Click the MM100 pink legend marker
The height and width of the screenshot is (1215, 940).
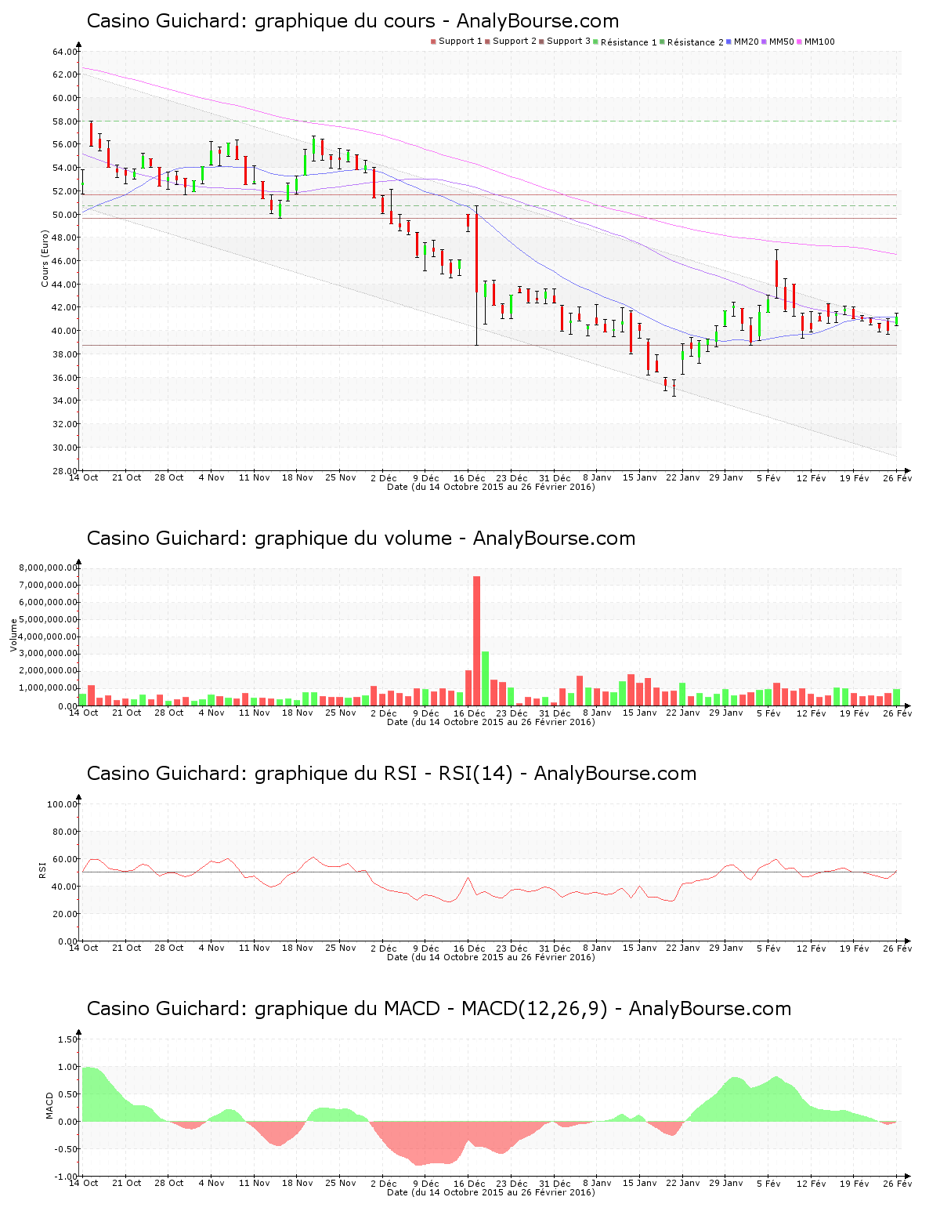click(800, 42)
